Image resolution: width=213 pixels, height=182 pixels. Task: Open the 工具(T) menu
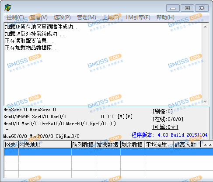pos(111,17)
